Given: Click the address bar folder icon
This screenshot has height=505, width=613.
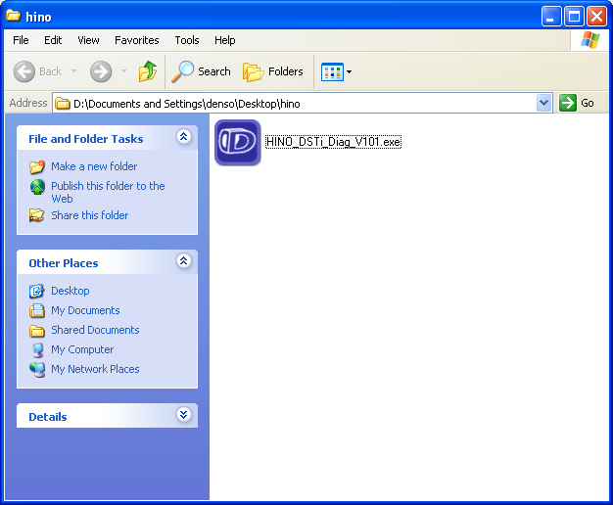Looking at the screenshot, I should pos(62,103).
